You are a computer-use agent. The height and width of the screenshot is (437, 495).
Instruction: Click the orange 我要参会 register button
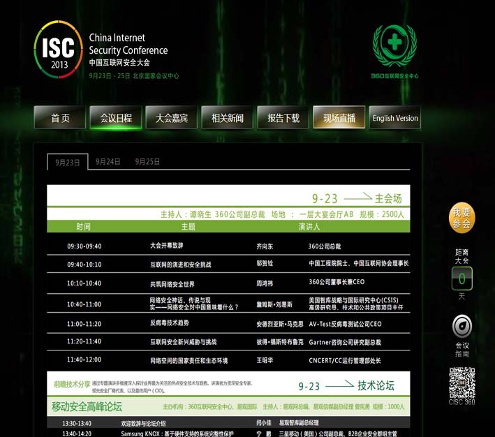[x=462, y=218]
